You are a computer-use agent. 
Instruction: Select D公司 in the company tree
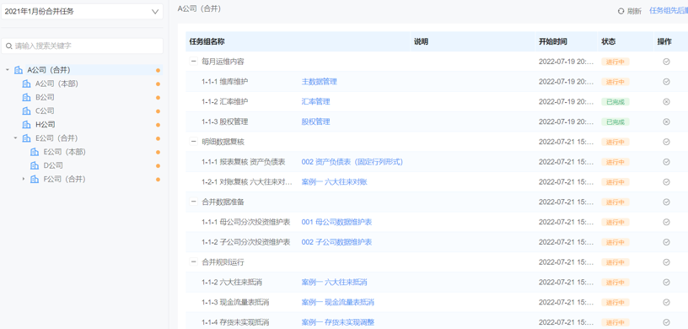[x=53, y=165]
